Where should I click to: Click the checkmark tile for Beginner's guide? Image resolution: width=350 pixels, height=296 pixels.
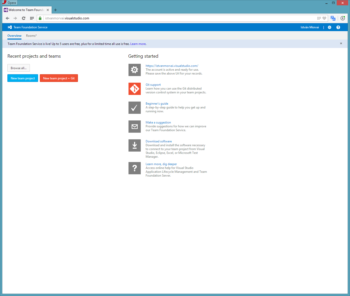tap(135, 108)
